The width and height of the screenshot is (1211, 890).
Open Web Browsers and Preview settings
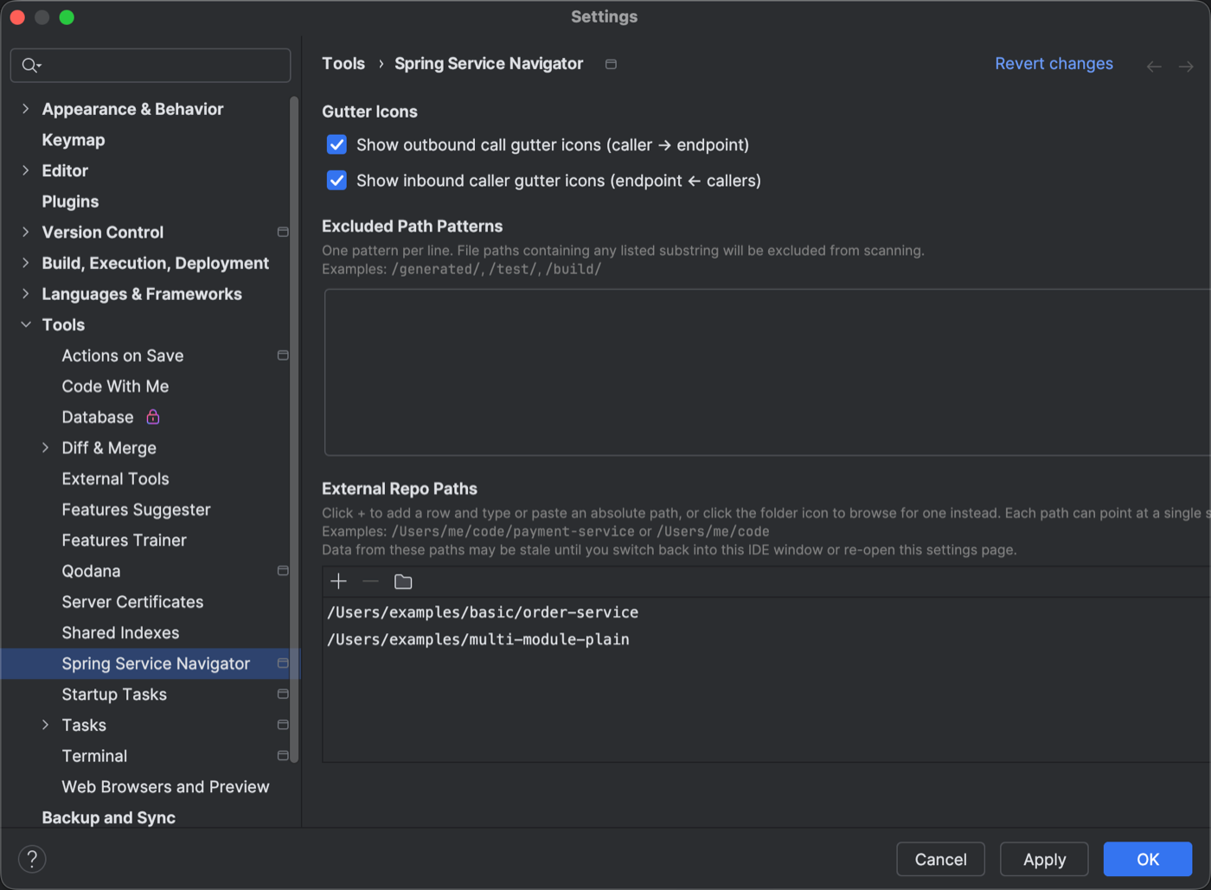click(x=165, y=787)
